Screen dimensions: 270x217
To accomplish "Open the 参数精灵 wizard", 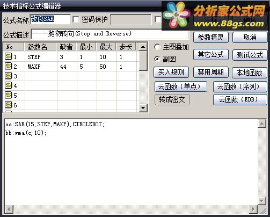I will (210, 38).
